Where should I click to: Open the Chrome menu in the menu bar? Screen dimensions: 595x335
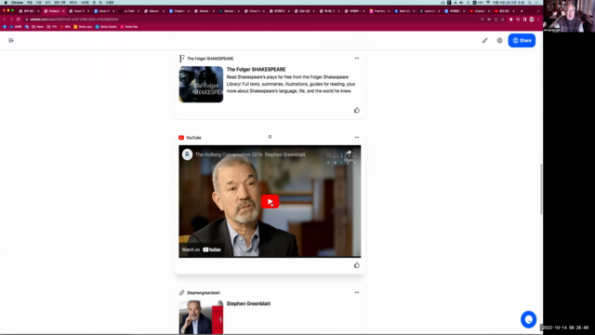coord(17,2)
